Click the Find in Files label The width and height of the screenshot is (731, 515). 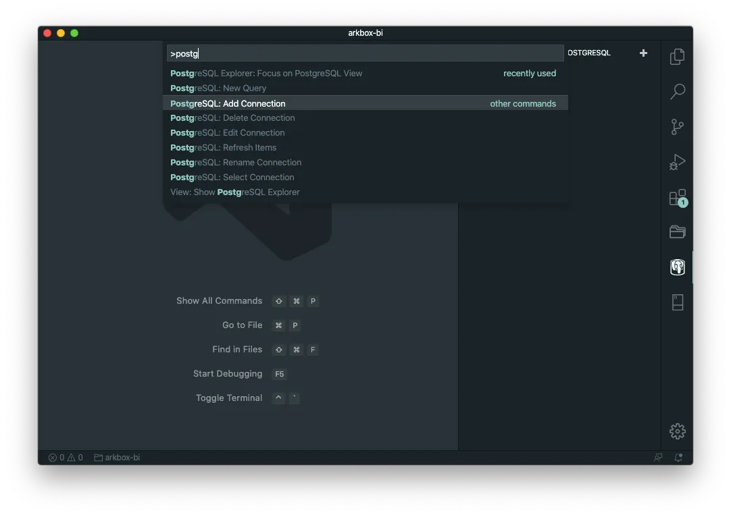(237, 349)
